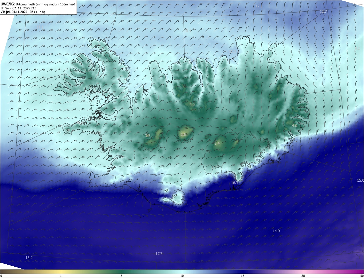Screen dimensions: 364x278
Task: Click the 14.9 value label over the ocean
Action: click(x=276, y=231)
